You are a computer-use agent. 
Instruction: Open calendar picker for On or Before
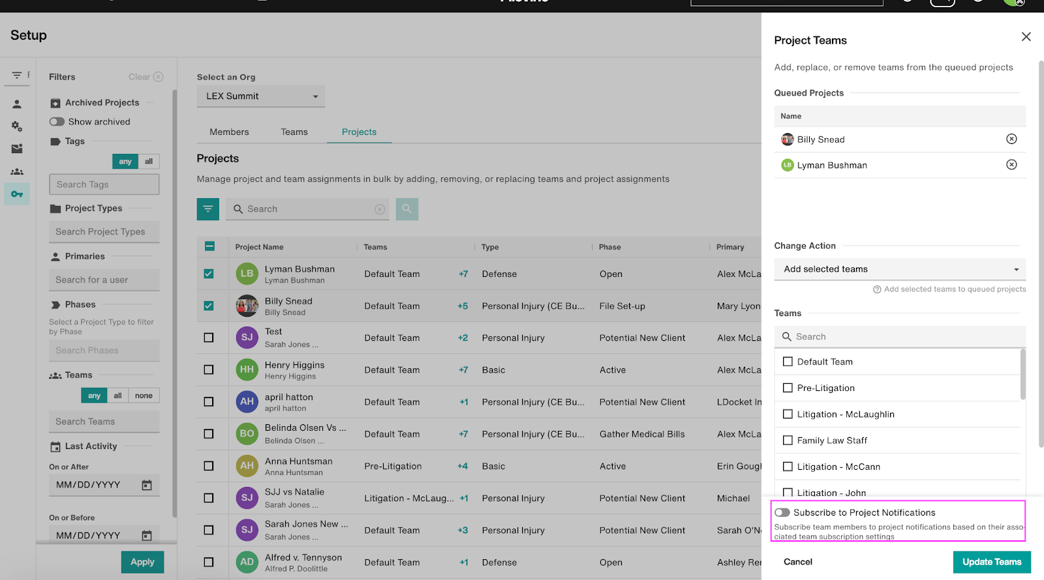[x=147, y=535]
